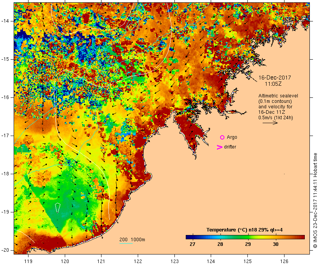320x265 pixels.
Task: Click the color bar tick label 30
Action: (x=276, y=244)
